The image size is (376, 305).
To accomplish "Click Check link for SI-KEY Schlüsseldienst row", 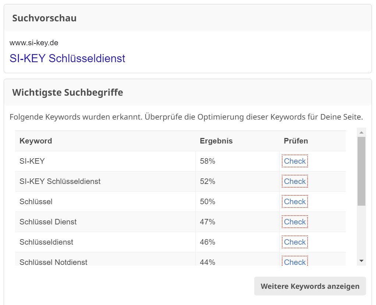I will coord(295,181).
